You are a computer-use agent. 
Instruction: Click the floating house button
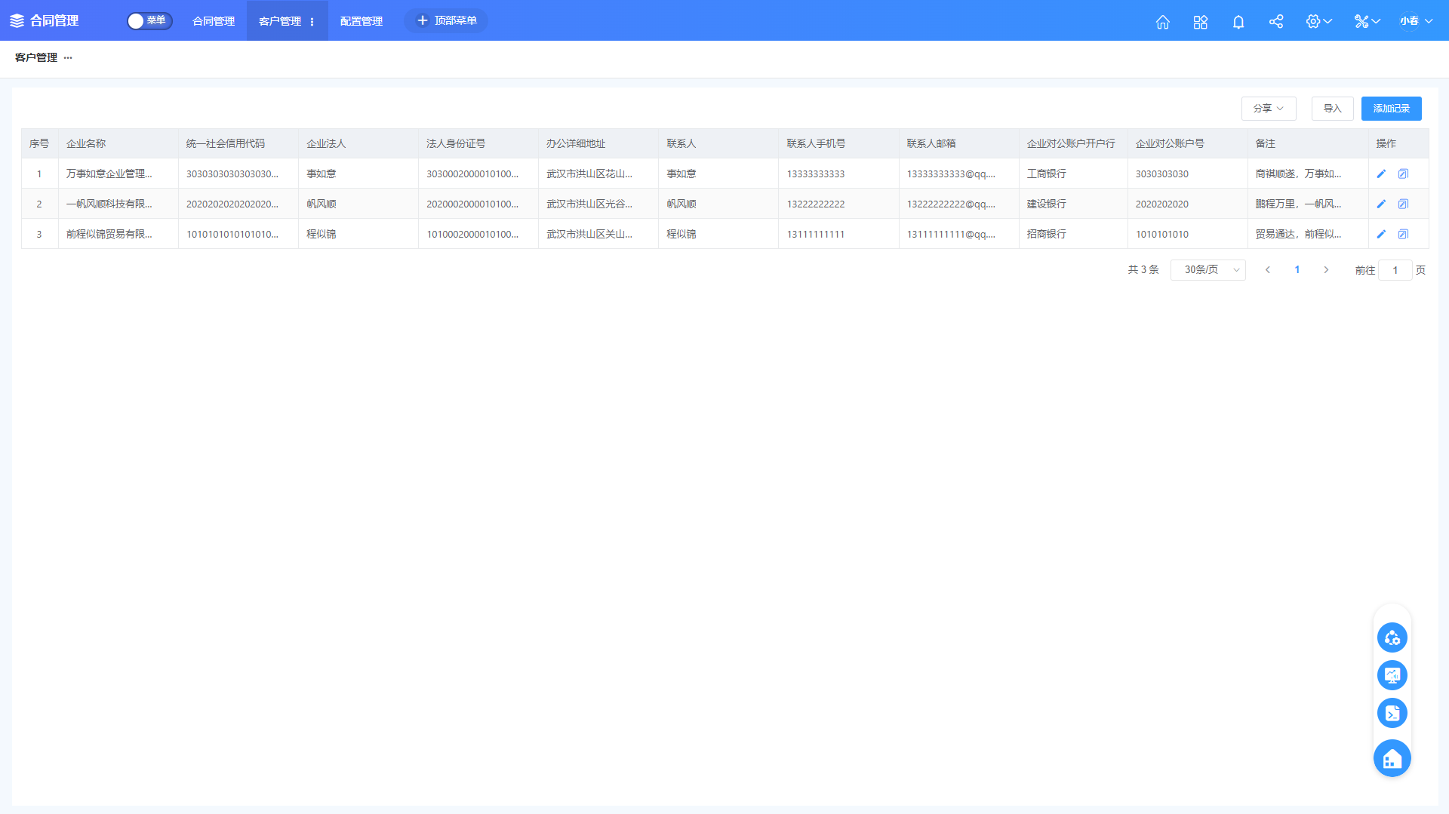1392,758
